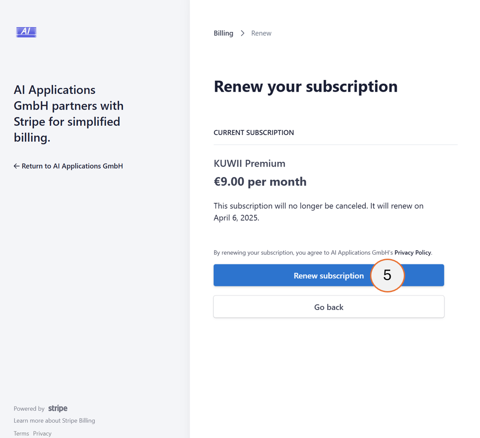This screenshot has height=438, width=480.
Task: Select the Renew breadcrumb item
Action: pos(261,33)
